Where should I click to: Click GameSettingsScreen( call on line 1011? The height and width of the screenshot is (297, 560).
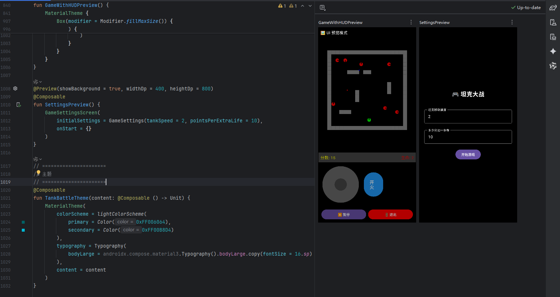click(73, 113)
